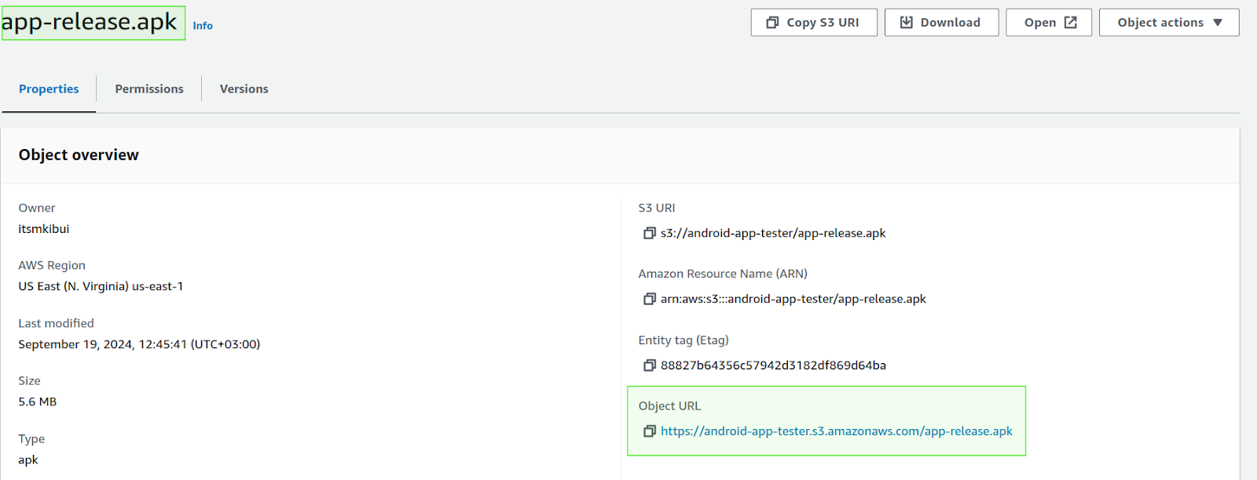Expand the Object actions dropdown
This screenshot has height=480, width=1257.
pyautogui.click(x=1169, y=23)
